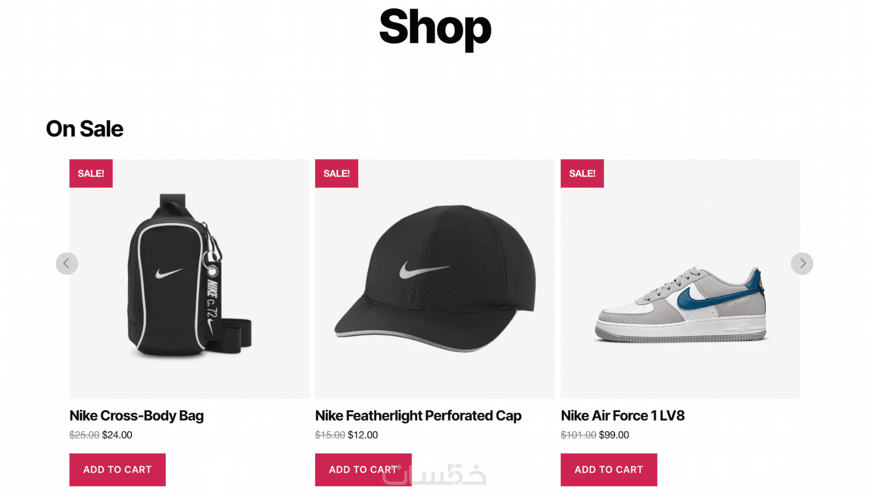
Task: Open the Nike Featherlight Perforated Cap image
Action: [435, 278]
